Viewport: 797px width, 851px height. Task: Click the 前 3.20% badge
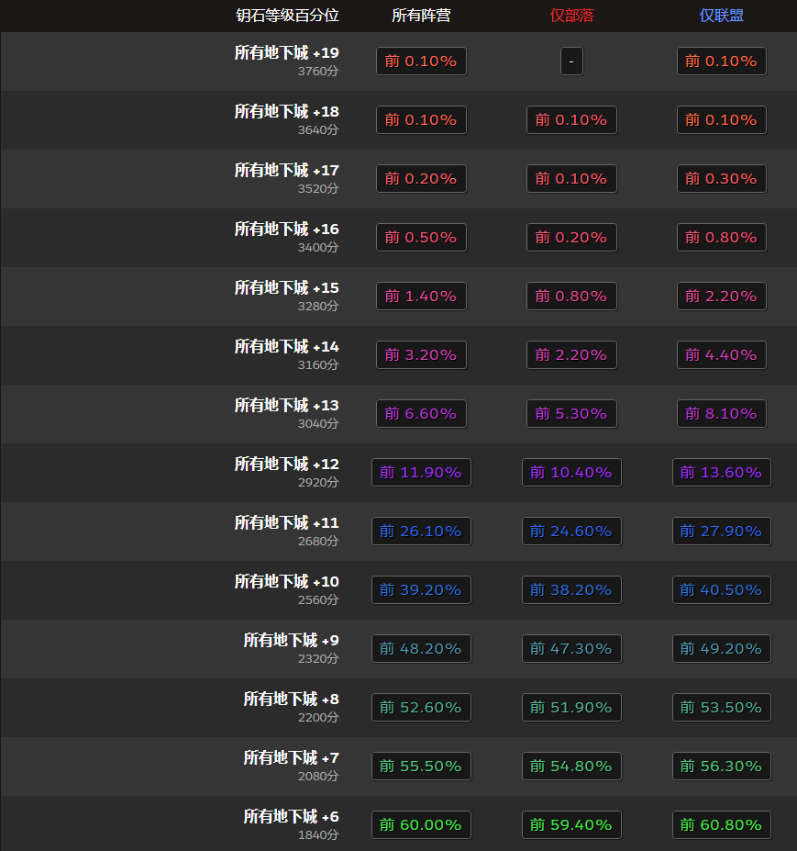coord(421,355)
